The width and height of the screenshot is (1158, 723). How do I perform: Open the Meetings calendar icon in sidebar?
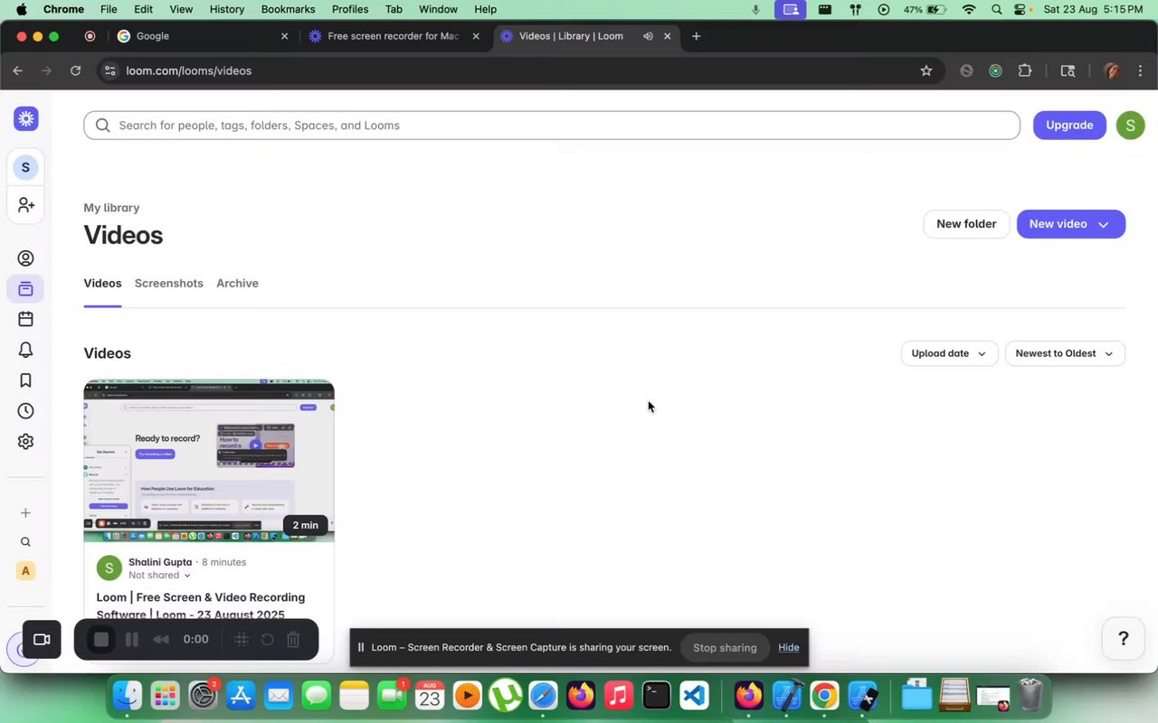[25, 319]
